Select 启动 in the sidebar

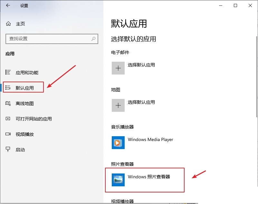pyautogui.click(x=20, y=150)
